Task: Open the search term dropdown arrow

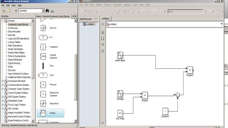Action: tap(43, 11)
